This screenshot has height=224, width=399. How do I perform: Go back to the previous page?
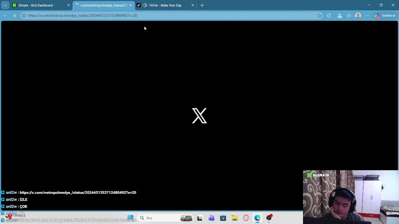tap(5, 16)
